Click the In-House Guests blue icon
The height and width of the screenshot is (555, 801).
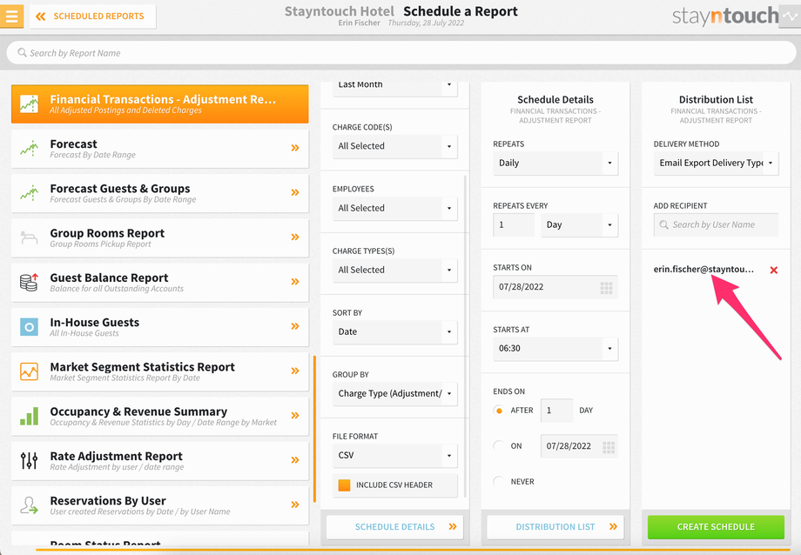29,327
